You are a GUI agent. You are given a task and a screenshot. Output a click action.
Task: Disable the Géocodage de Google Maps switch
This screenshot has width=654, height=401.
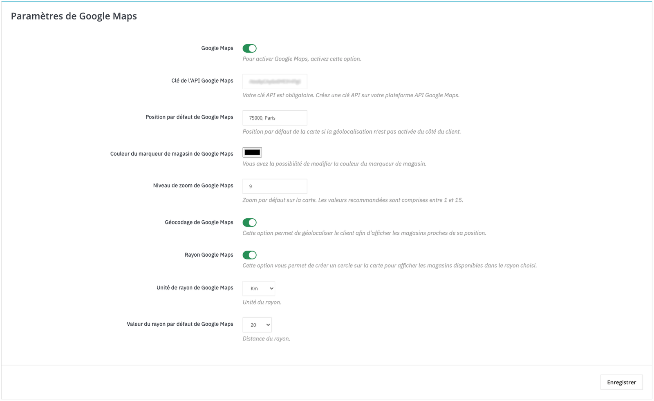tap(249, 222)
